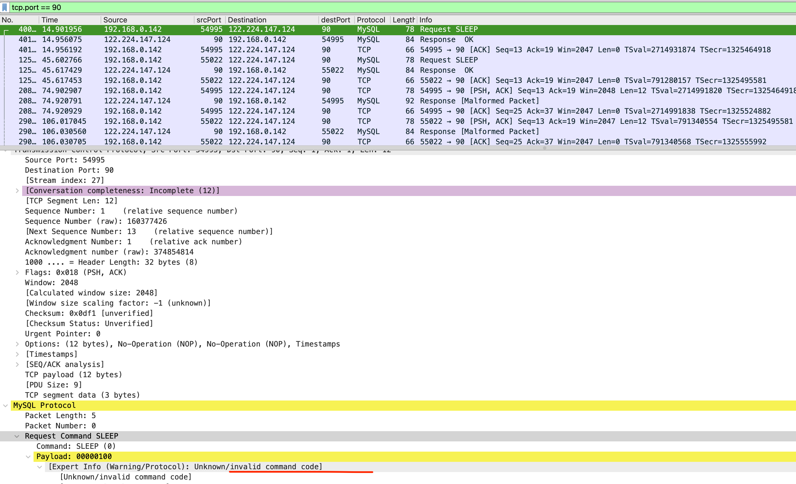Select the ACK packet at 14.956192
This screenshot has height=484, width=796.
pyautogui.click(x=398, y=50)
